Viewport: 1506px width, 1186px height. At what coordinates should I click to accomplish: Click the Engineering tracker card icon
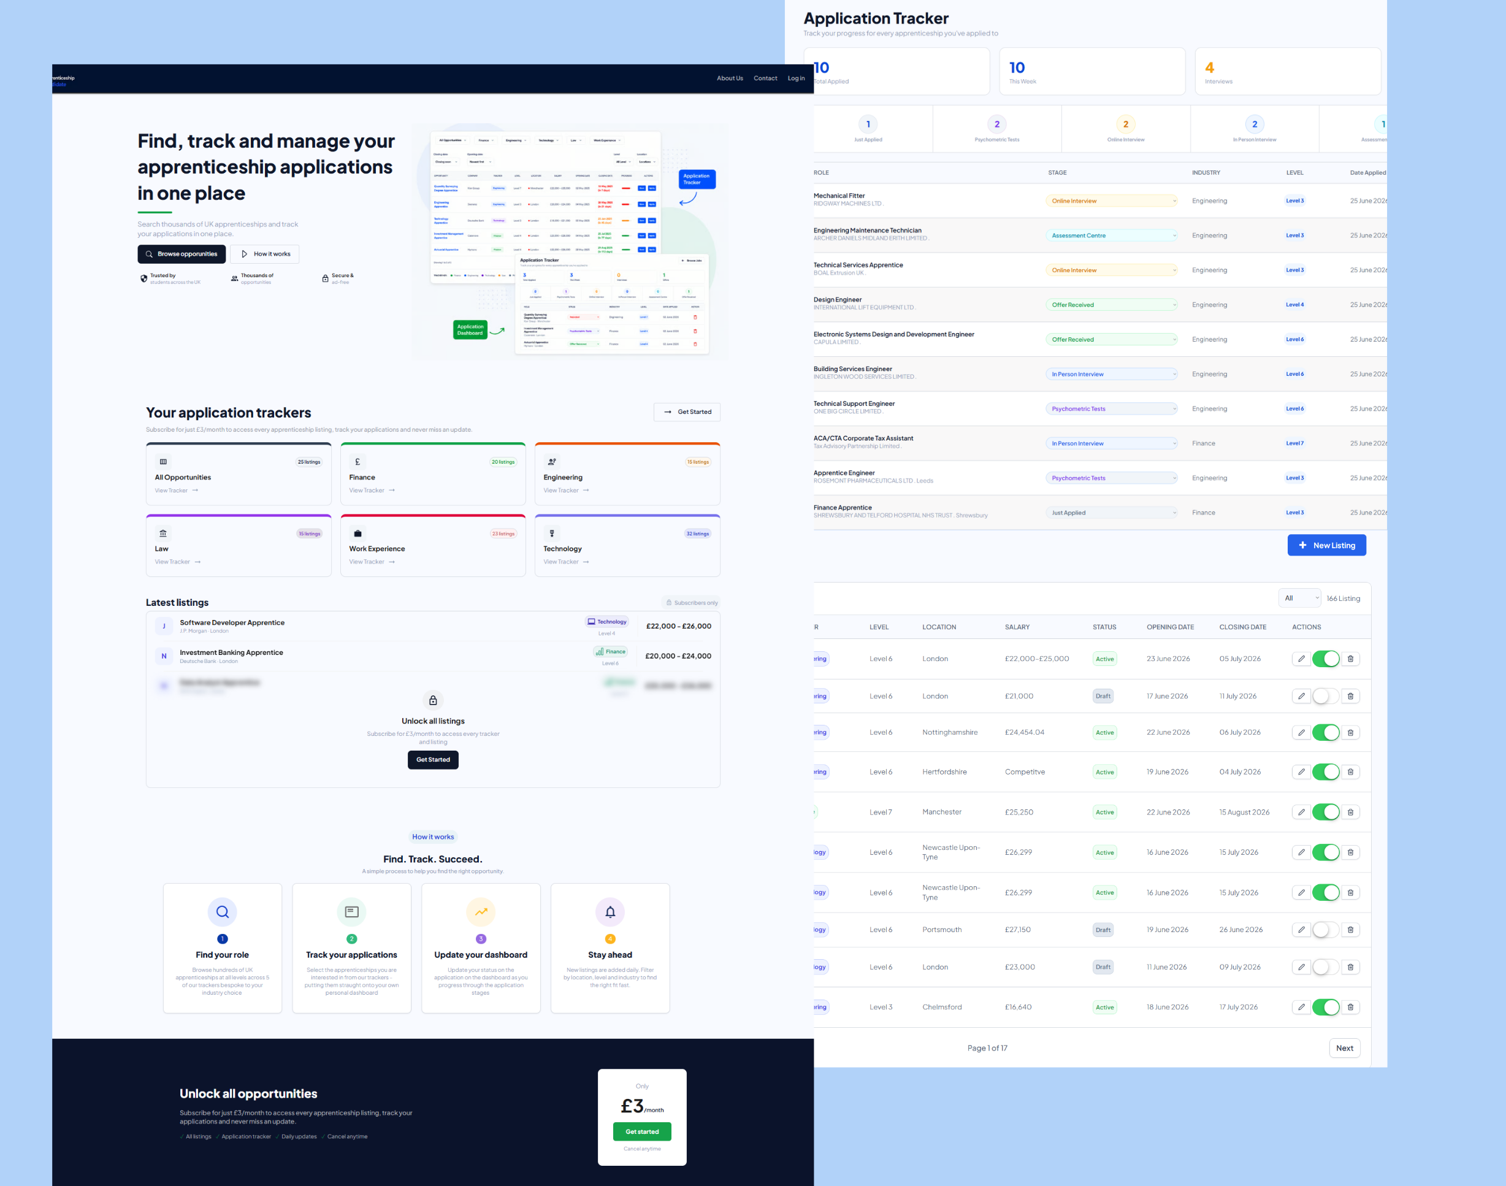[x=552, y=462]
